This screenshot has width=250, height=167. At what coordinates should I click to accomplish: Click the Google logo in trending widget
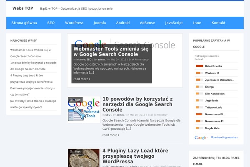click(x=201, y=137)
